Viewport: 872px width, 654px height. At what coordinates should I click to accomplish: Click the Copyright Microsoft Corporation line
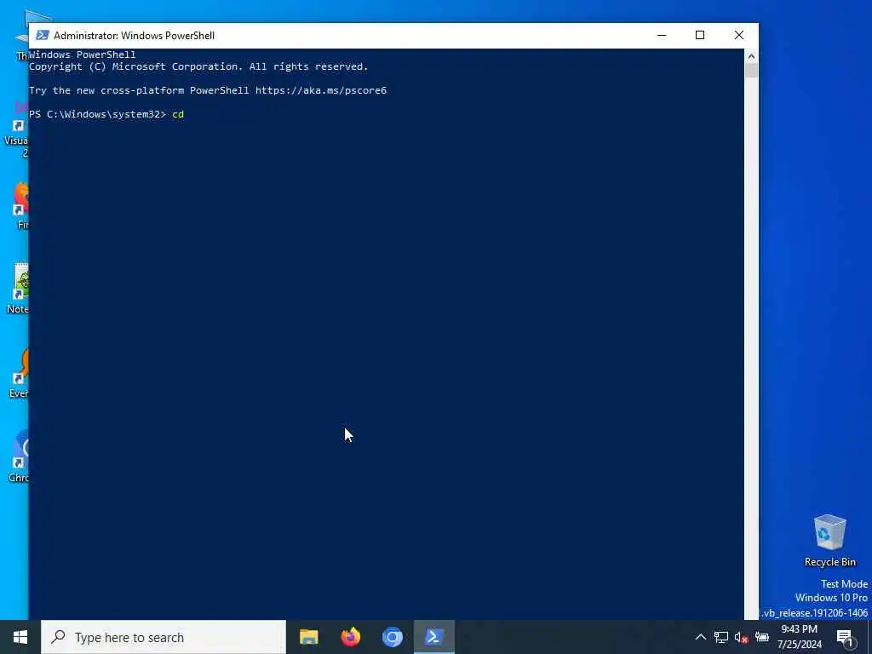point(198,66)
